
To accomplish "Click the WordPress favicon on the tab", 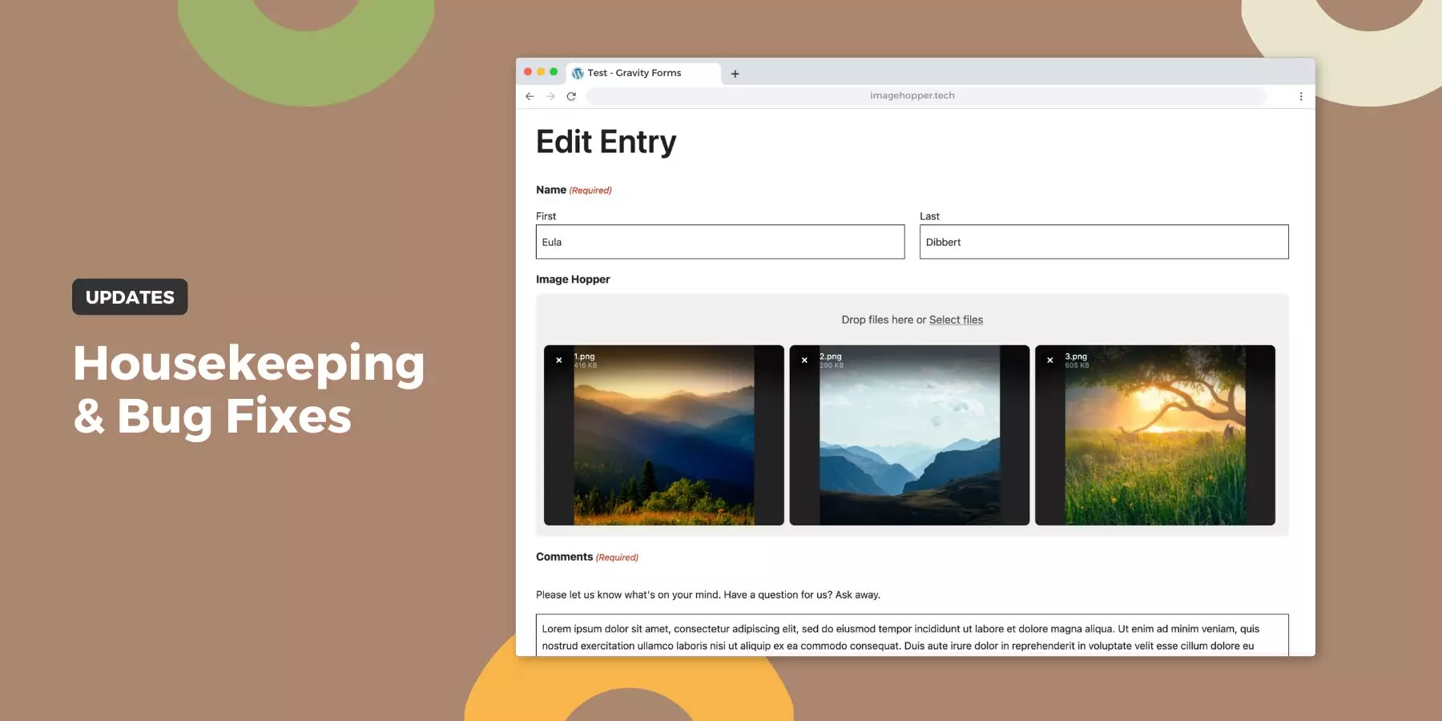I will (578, 73).
